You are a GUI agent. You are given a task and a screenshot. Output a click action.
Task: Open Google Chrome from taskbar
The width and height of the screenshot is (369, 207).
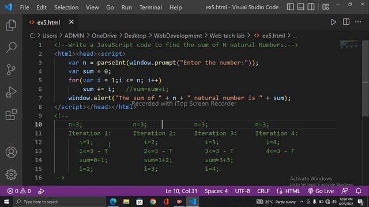153,202
